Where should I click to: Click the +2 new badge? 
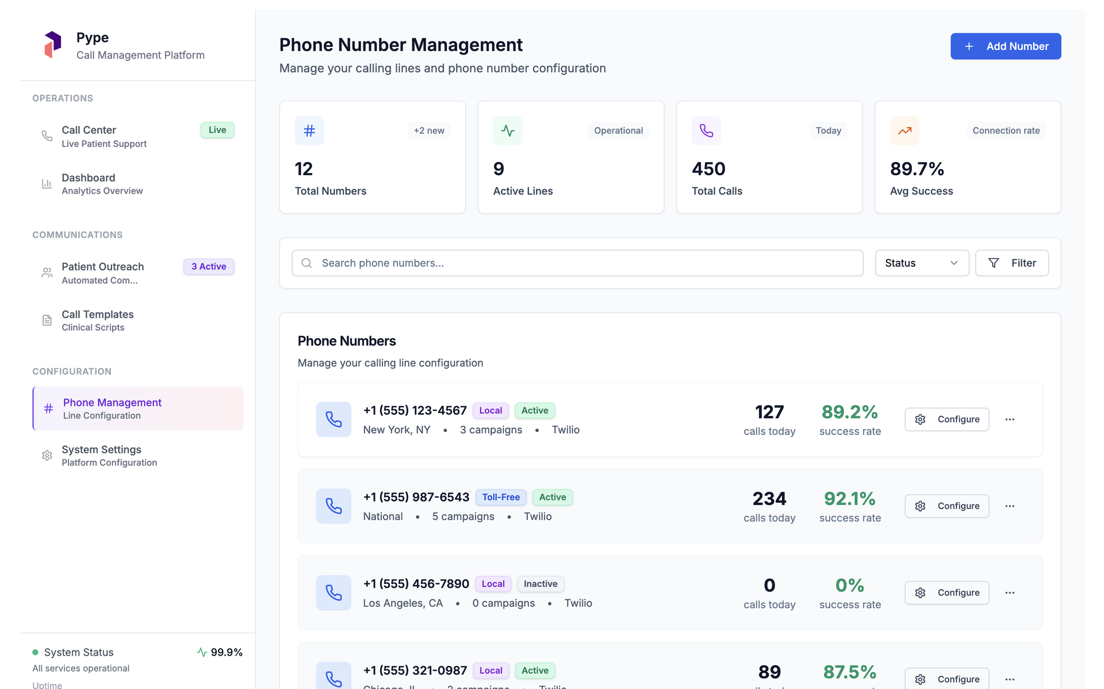pyautogui.click(x=429, y=131)
